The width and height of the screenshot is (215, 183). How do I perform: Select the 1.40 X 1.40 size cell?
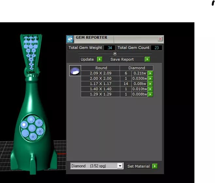click(x=101, y=89)
